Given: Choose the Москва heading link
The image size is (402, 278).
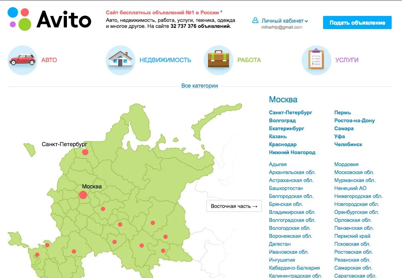Looking at the screenshot, I should click(283, 100).
